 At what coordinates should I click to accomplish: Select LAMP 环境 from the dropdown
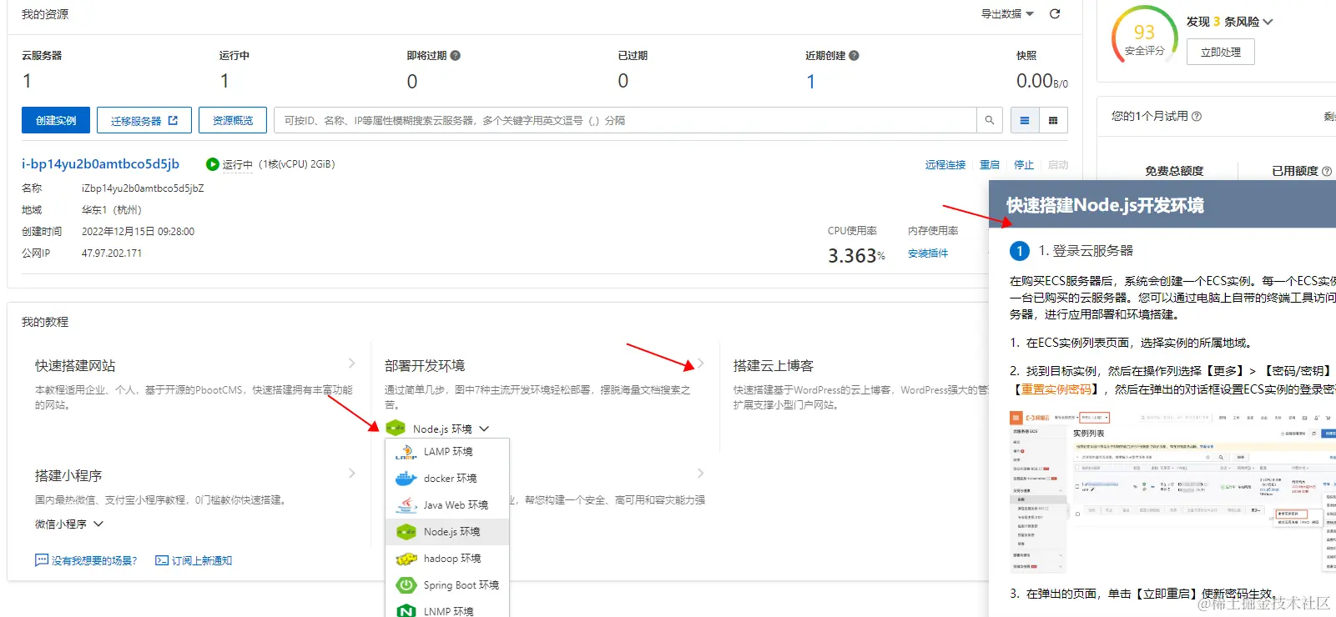[x=447, y=451]
